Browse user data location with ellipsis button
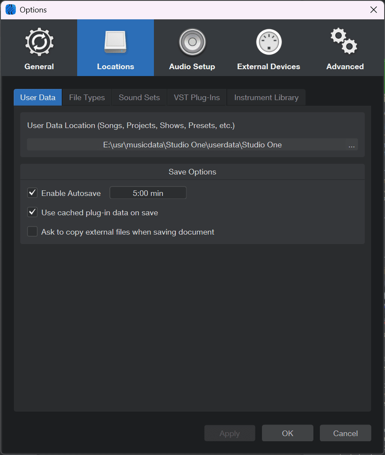385x455 pixels. point(352,144)
